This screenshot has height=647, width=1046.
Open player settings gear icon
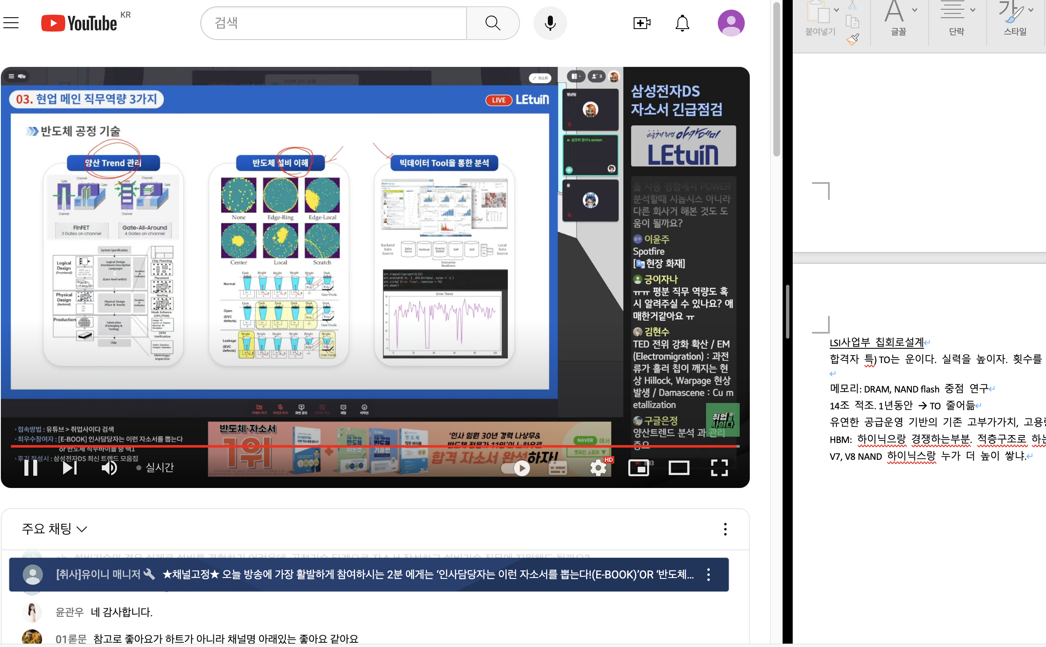598,468
